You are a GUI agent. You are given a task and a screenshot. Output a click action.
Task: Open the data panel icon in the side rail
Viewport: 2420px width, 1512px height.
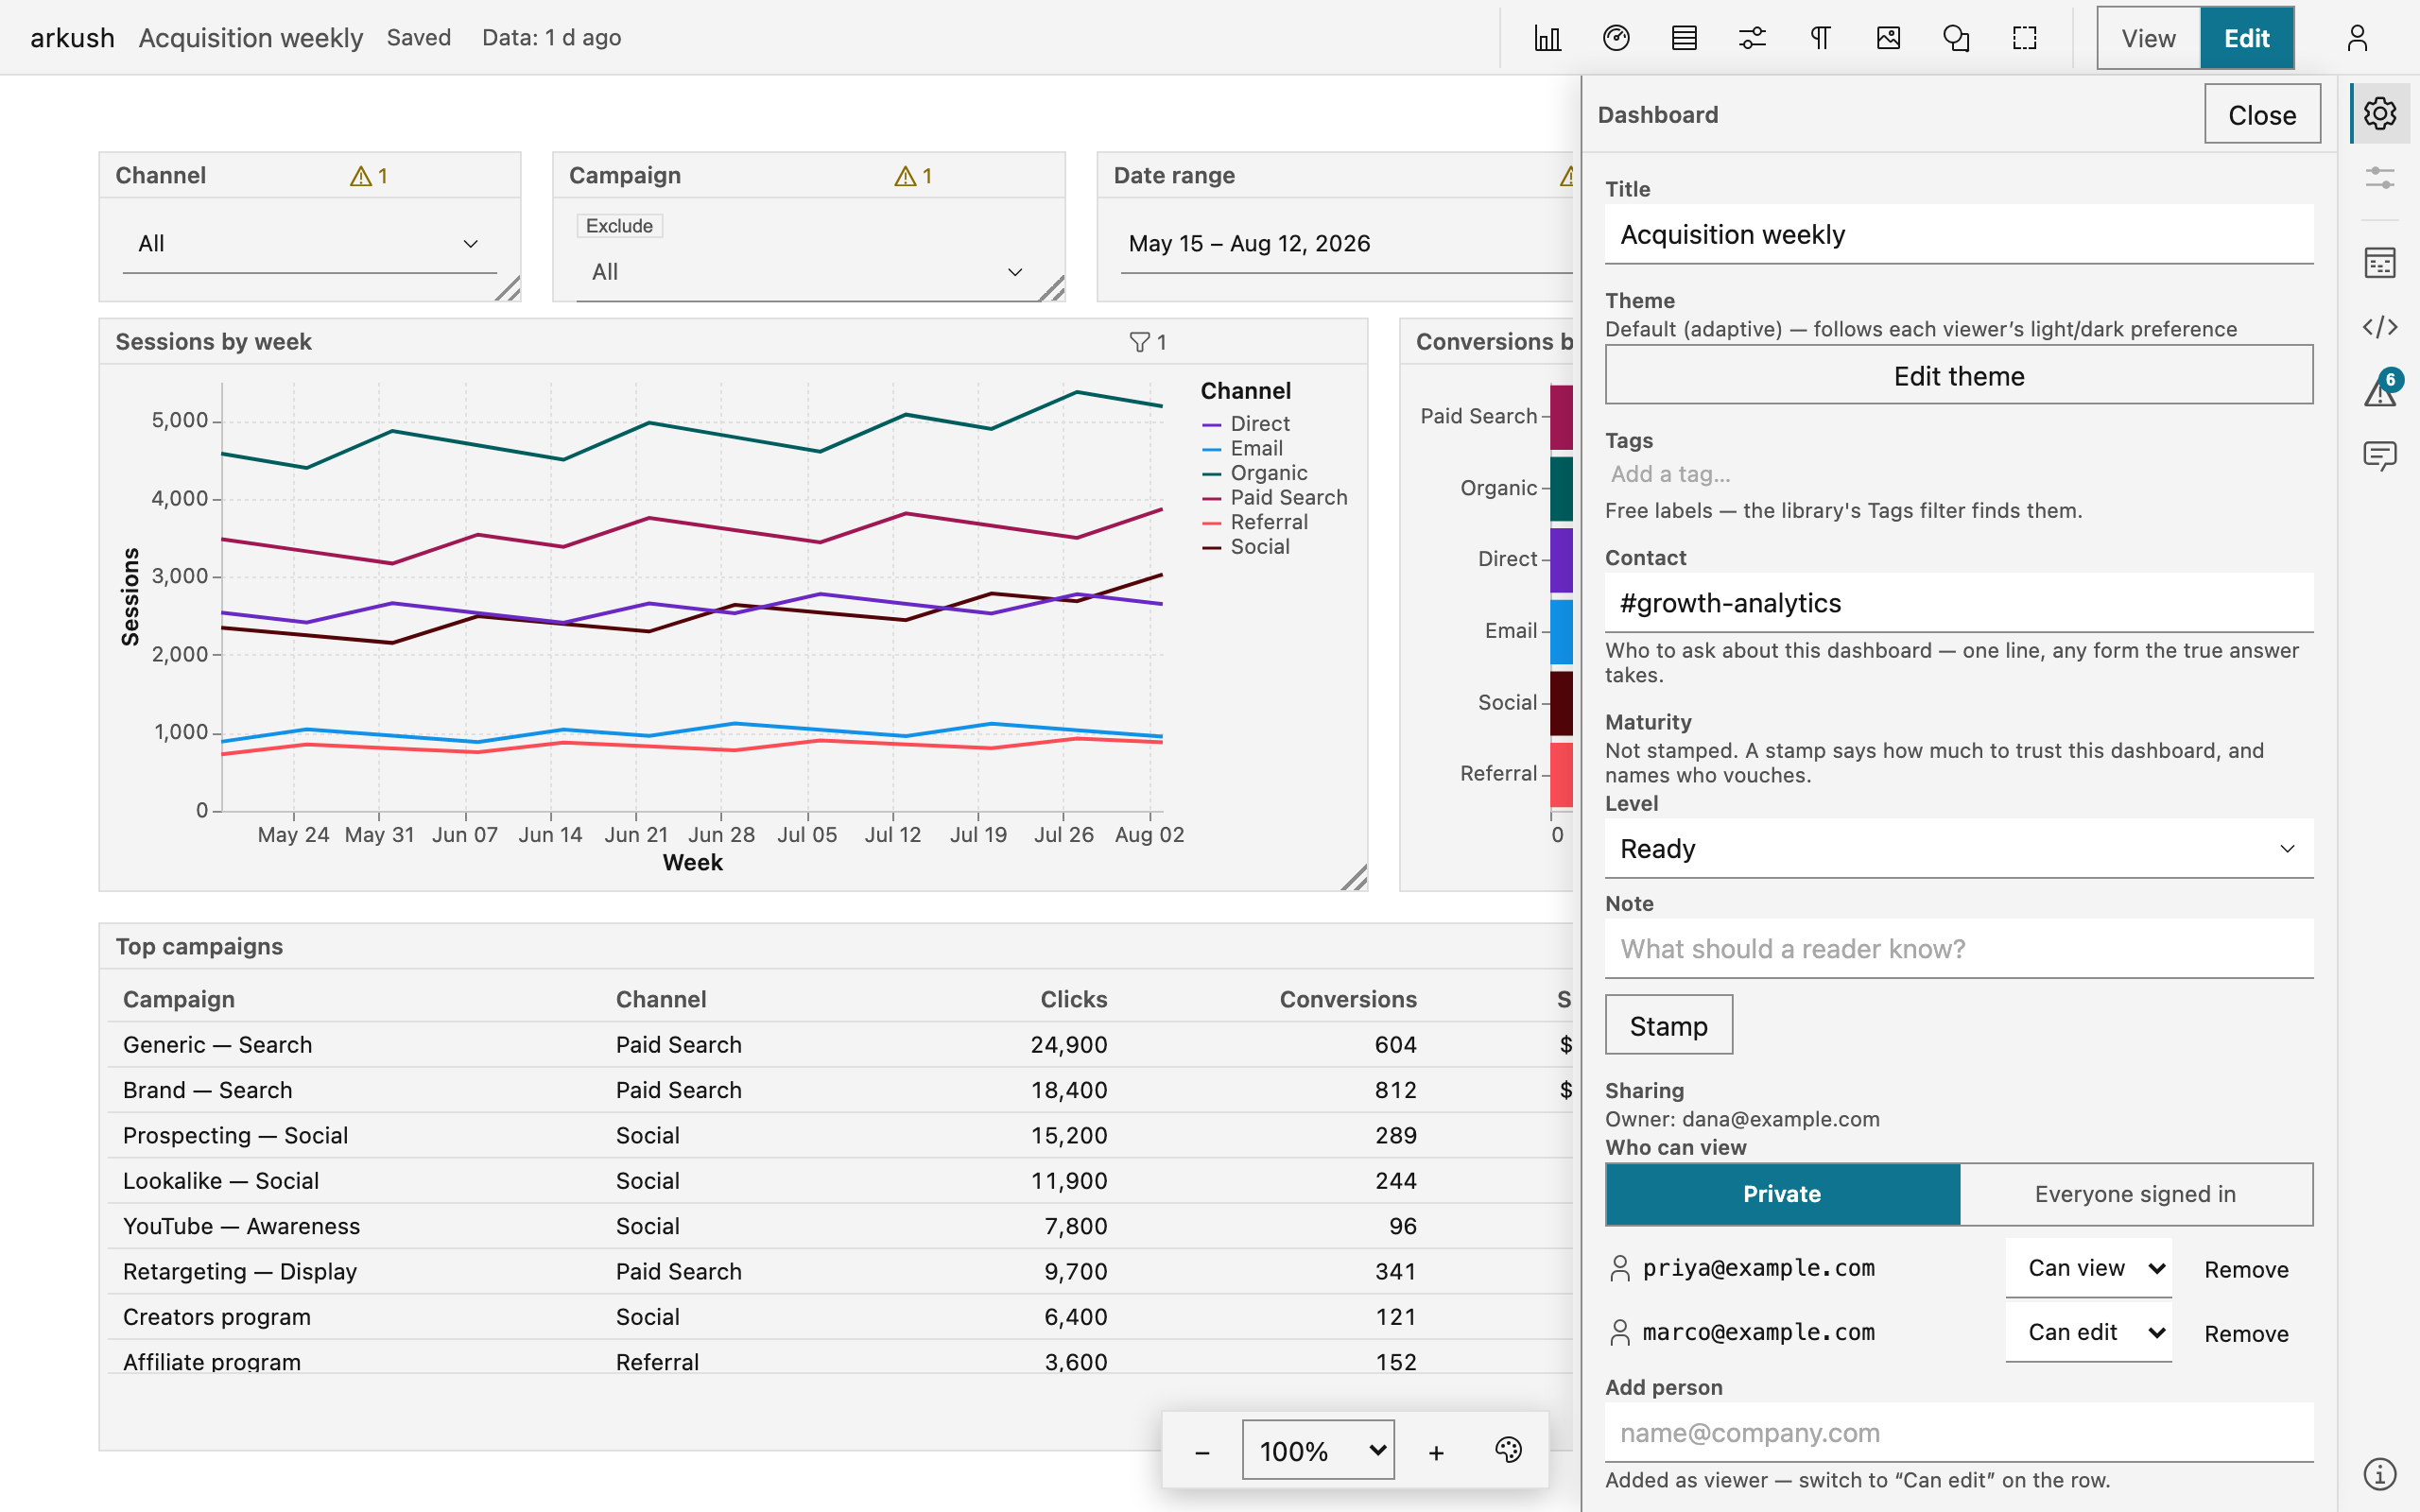(x=2380, y=263)
